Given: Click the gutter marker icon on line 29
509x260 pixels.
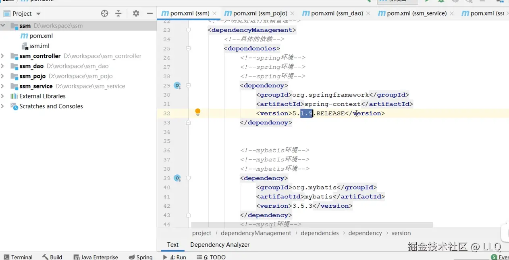Looking at the screenshot, I should pyautogui.click(x=177, y=85).
